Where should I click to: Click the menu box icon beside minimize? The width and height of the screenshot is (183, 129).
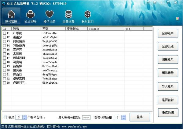155,2
